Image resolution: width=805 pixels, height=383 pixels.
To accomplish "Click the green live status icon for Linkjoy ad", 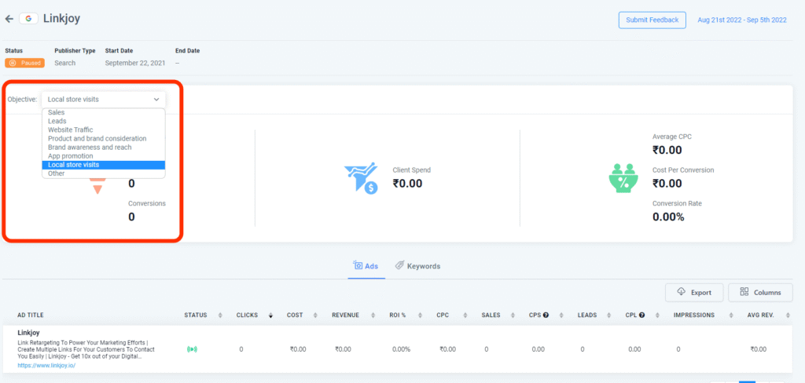I will coord(191,349).
